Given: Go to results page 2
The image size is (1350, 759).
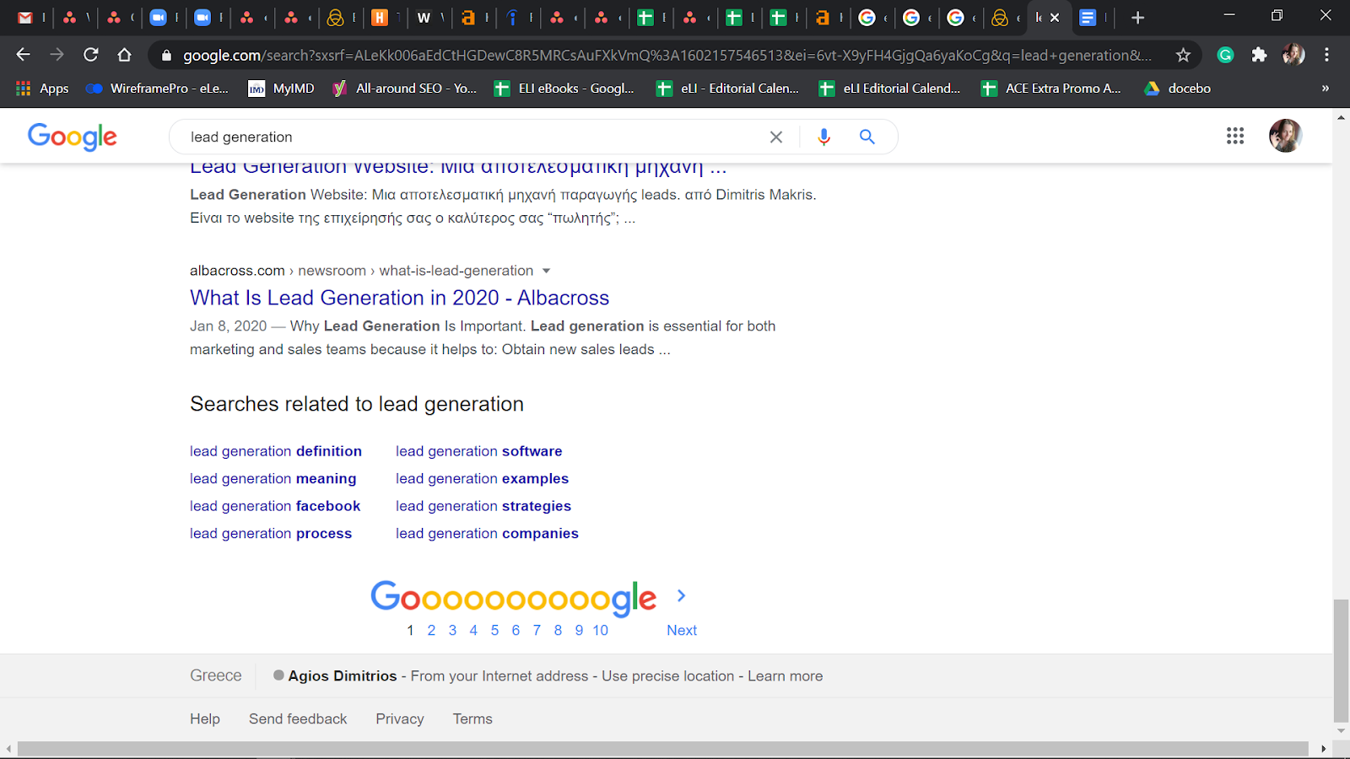Looking at the screenshot, I should [x=431, y=630].
